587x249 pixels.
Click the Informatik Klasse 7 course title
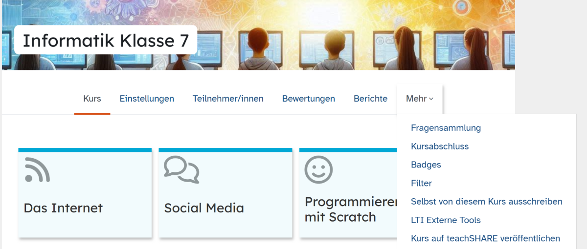coord(106,40)
